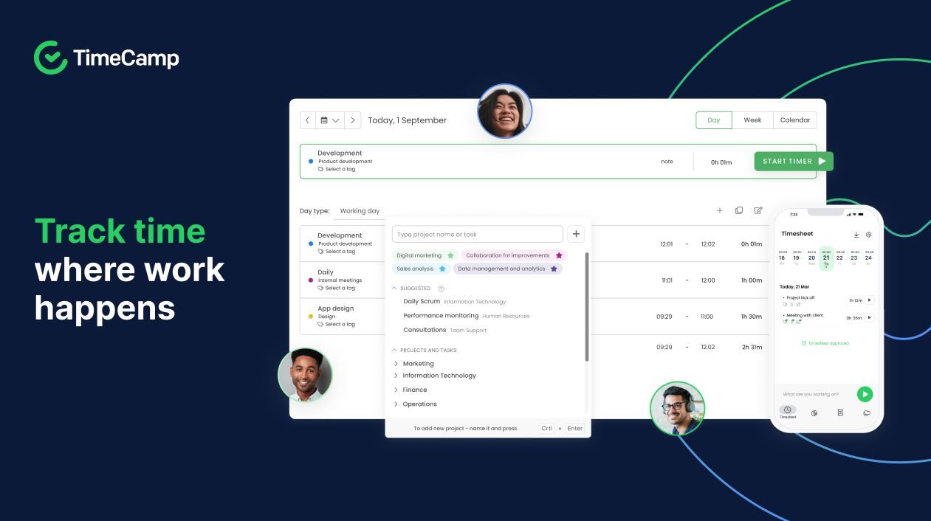Image resolution: width=931 pixels, height=521 pixels.
Task: Collapse PROJECTS AND TASKS section
Action: (394, 351)
